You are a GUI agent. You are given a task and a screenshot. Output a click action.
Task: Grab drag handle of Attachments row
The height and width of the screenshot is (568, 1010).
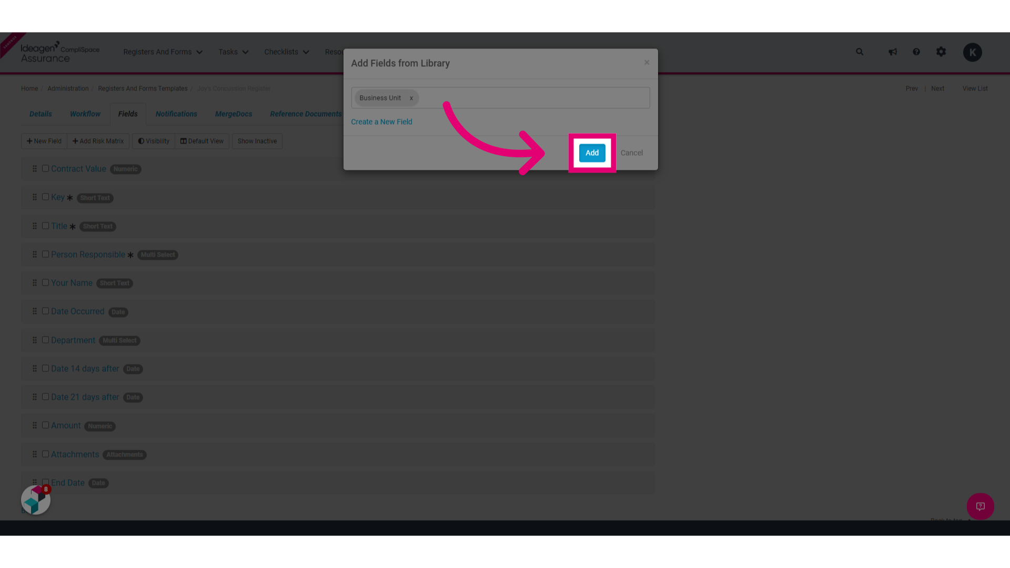tap(35, 454)
